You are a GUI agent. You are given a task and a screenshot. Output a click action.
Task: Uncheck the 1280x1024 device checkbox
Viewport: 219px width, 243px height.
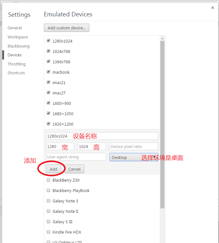click(x=49, y=41)
